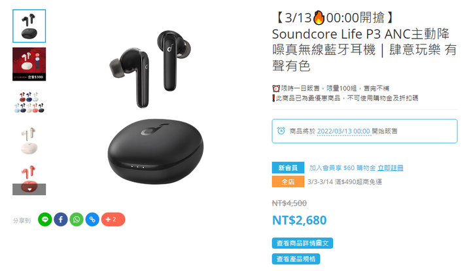Viewport: 471px width, 271px height.
Task: Select the white earbuds thumbnail
Action: click(29, 141)
